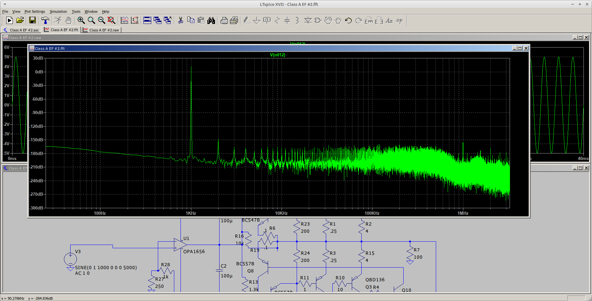Select the Diode tool
The width and height of the screenshot is (592, 301).
(x=308, y=20)
